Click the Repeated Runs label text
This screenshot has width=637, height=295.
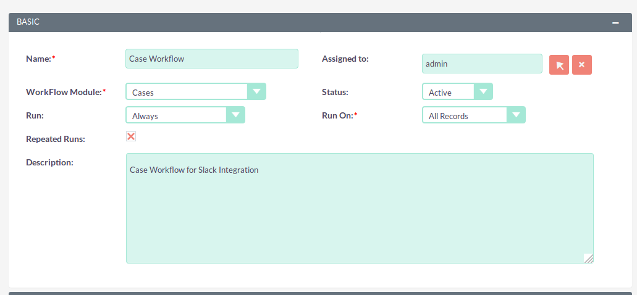tap(56, 139)
